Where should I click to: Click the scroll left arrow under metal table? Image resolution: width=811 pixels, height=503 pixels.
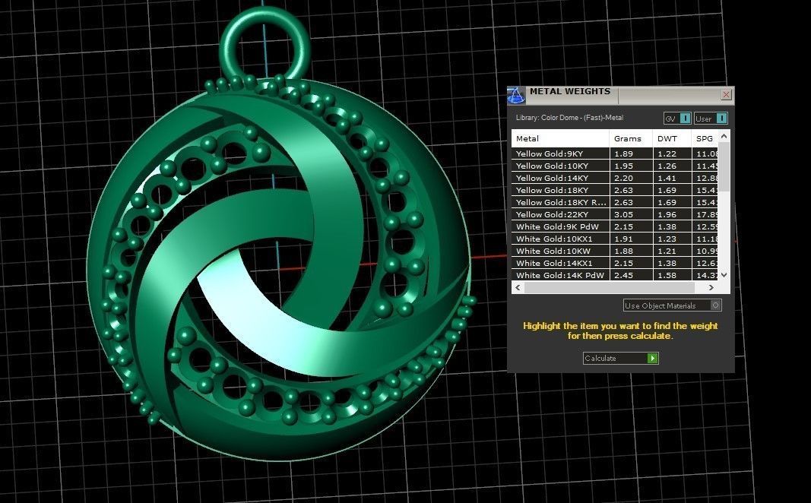pos(518,287)
